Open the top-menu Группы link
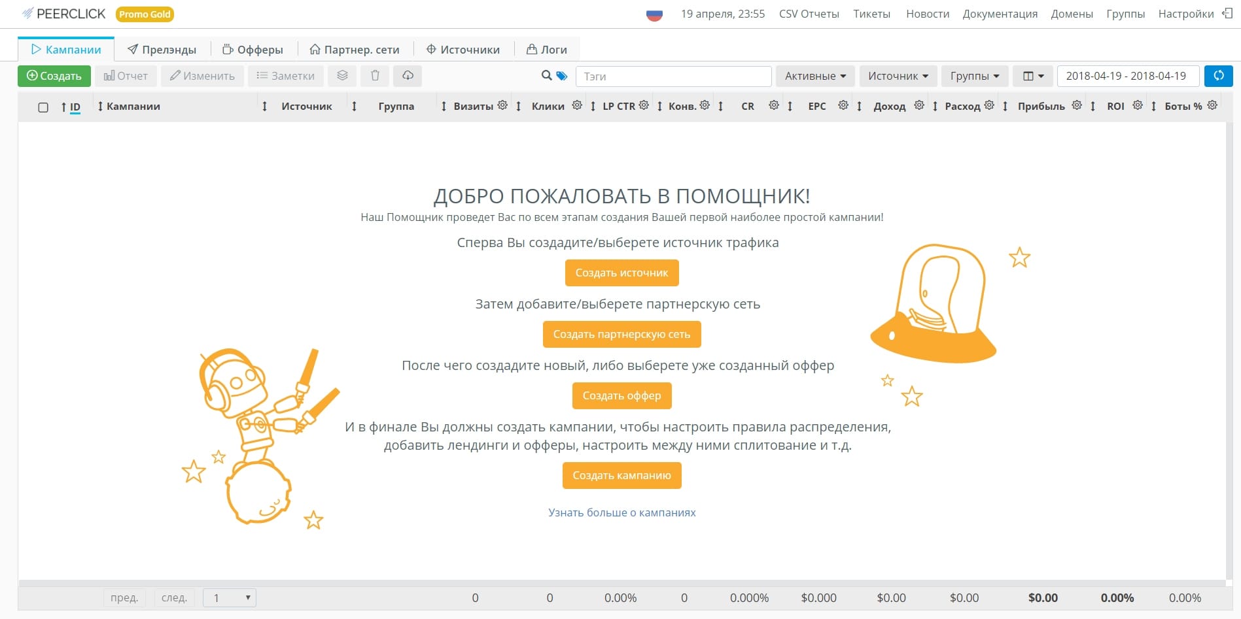1241x619 pixels. pyautogui.click(x=1125, y=14)
